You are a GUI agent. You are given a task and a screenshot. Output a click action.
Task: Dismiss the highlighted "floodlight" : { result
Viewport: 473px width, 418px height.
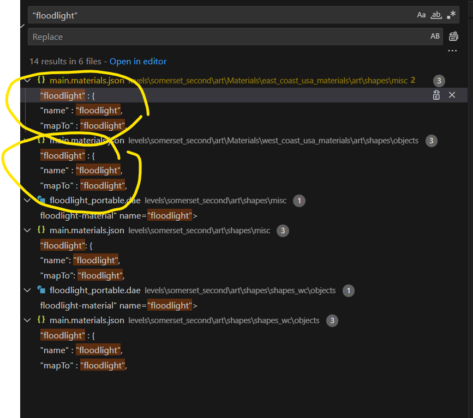point(452,95)
